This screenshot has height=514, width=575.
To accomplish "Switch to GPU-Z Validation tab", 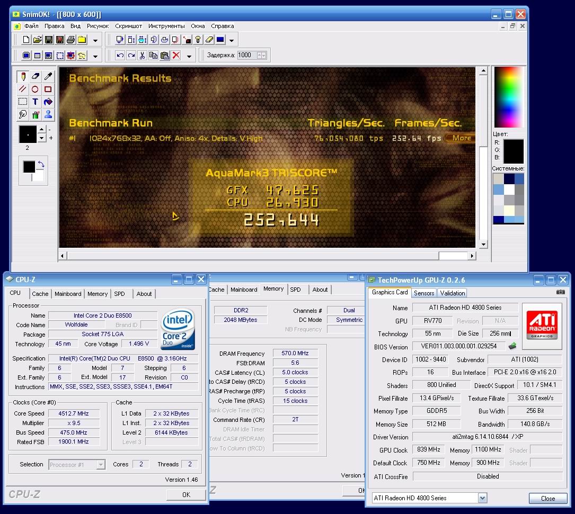I will tap(453, 293).
